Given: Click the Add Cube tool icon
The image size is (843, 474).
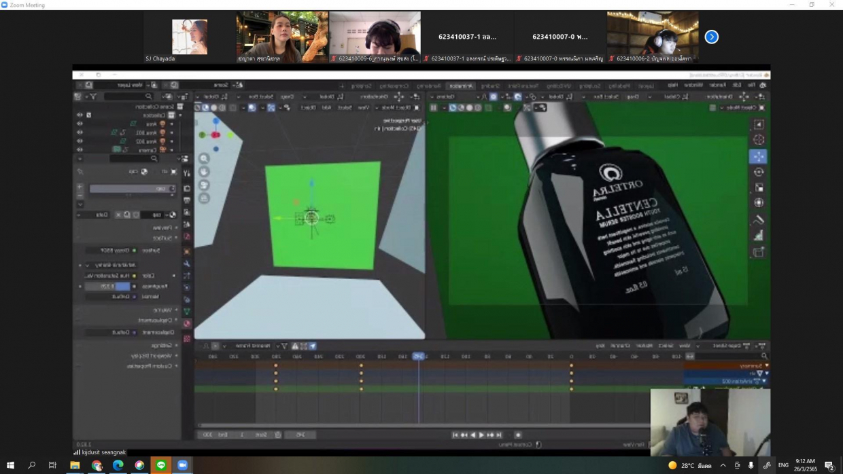Looking at the screenshot, I should pos(758,252).
